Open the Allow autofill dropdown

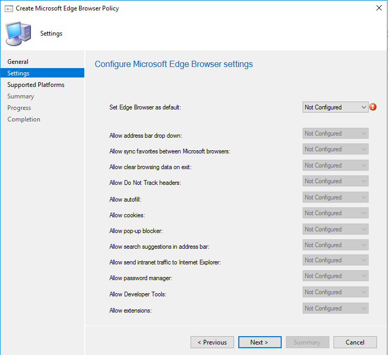[336, 197]
